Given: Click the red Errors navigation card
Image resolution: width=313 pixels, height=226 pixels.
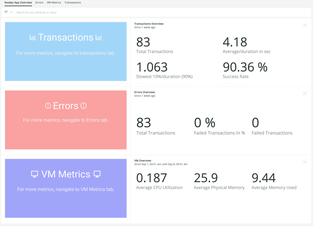Looking at the screenshot, I should (x=65, y=119).
